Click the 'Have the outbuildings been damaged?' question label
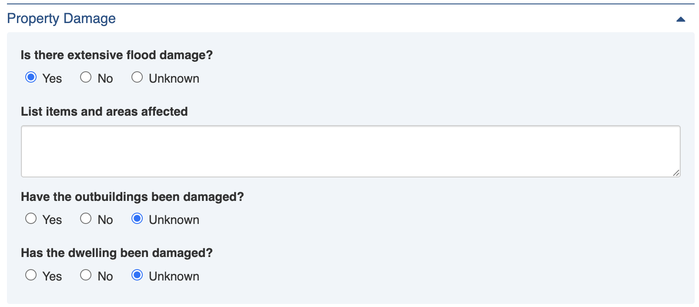Image resolution: width=699 pixels, height=307 pixels. tap(132, 197)
